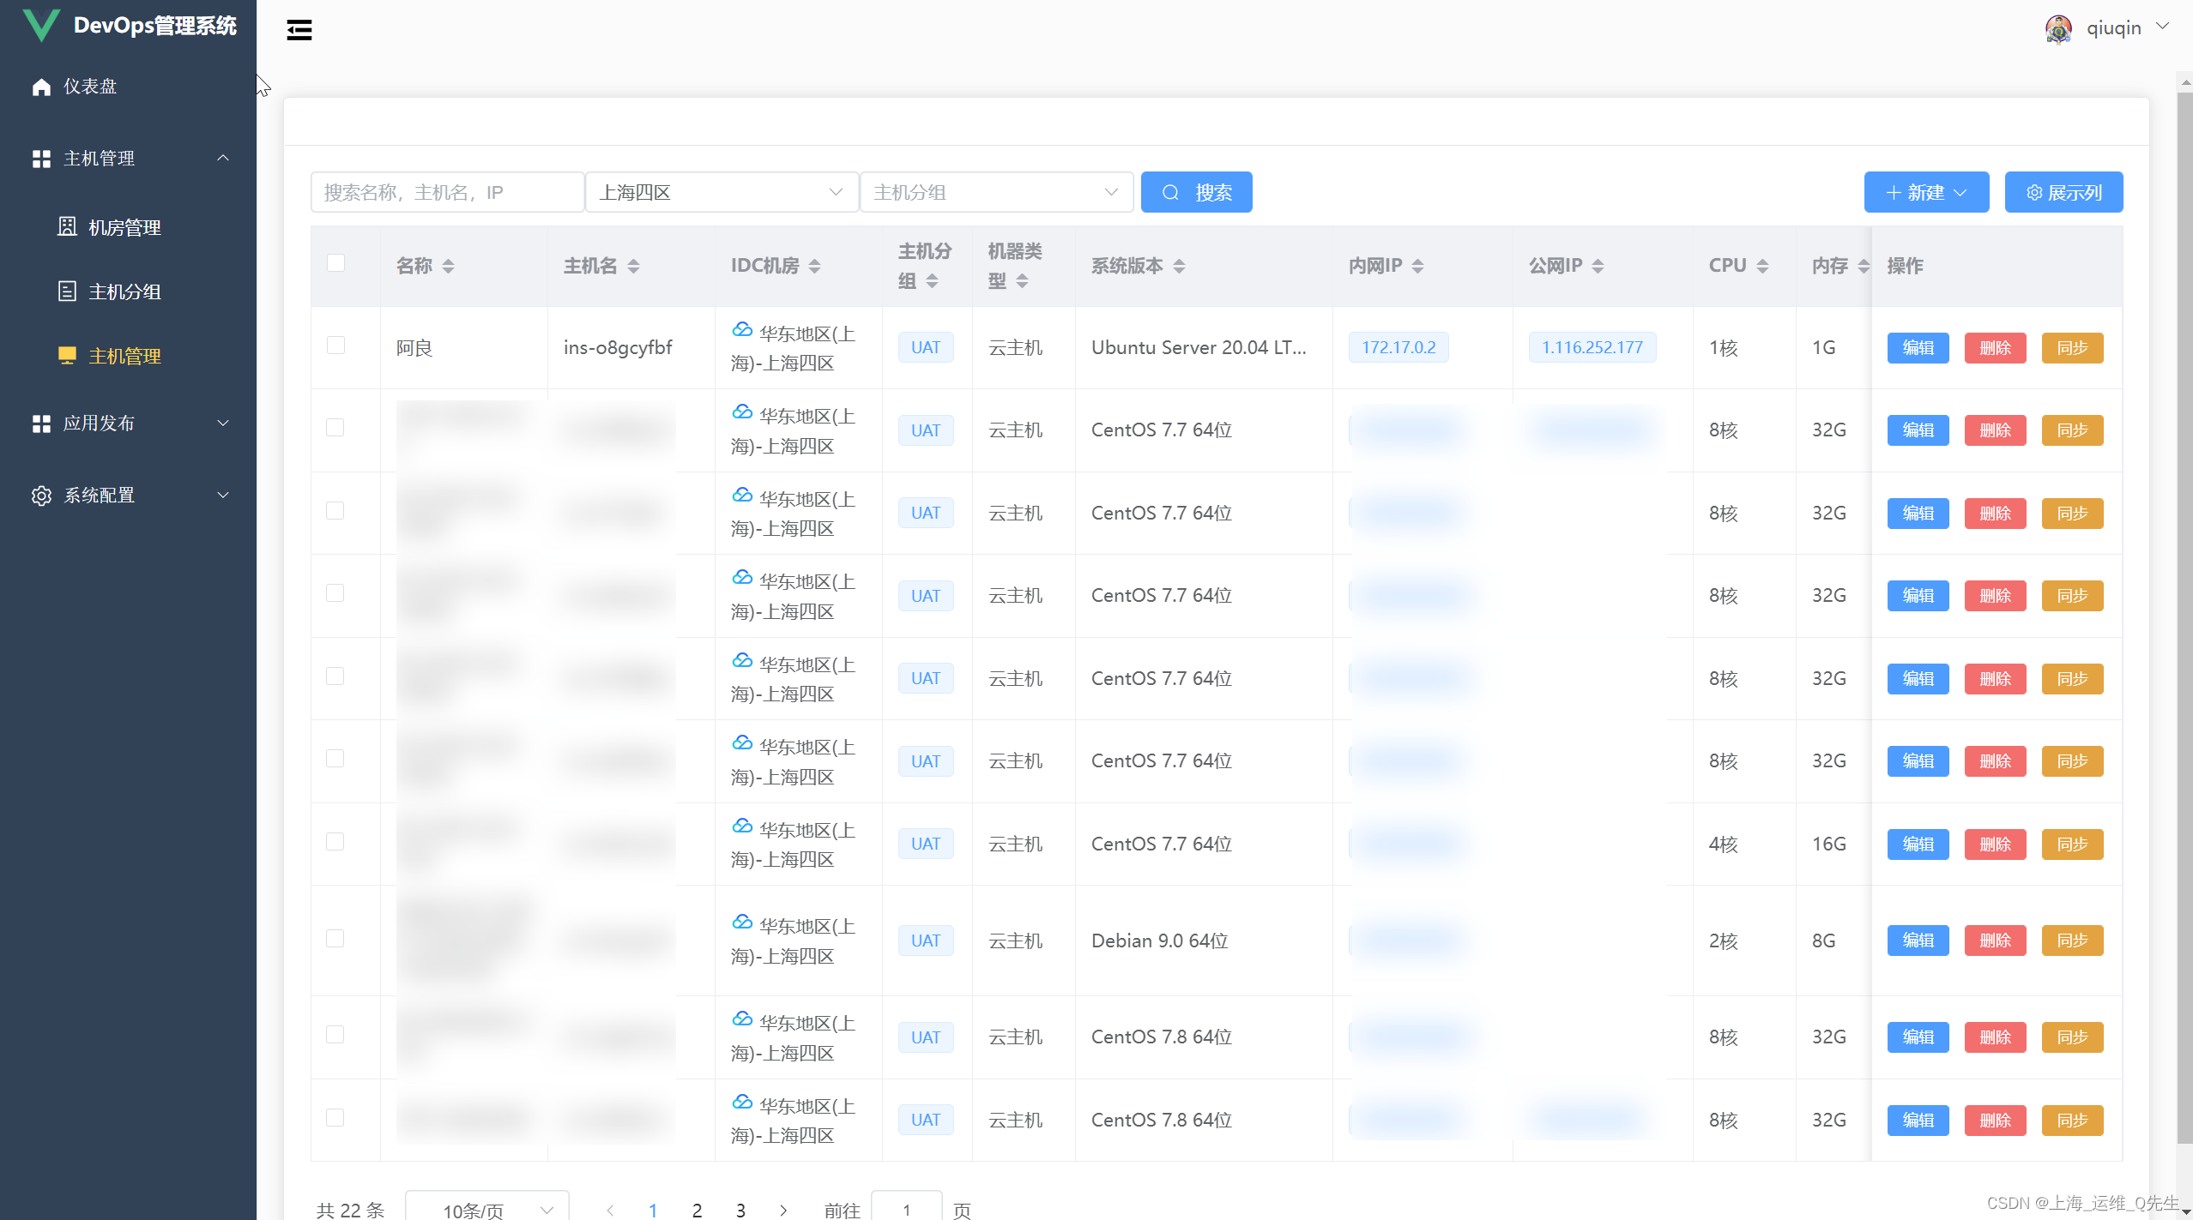Open the qiuqin user account menu
This screenshot has width=2193, height=1220.
coord(2116,27)
